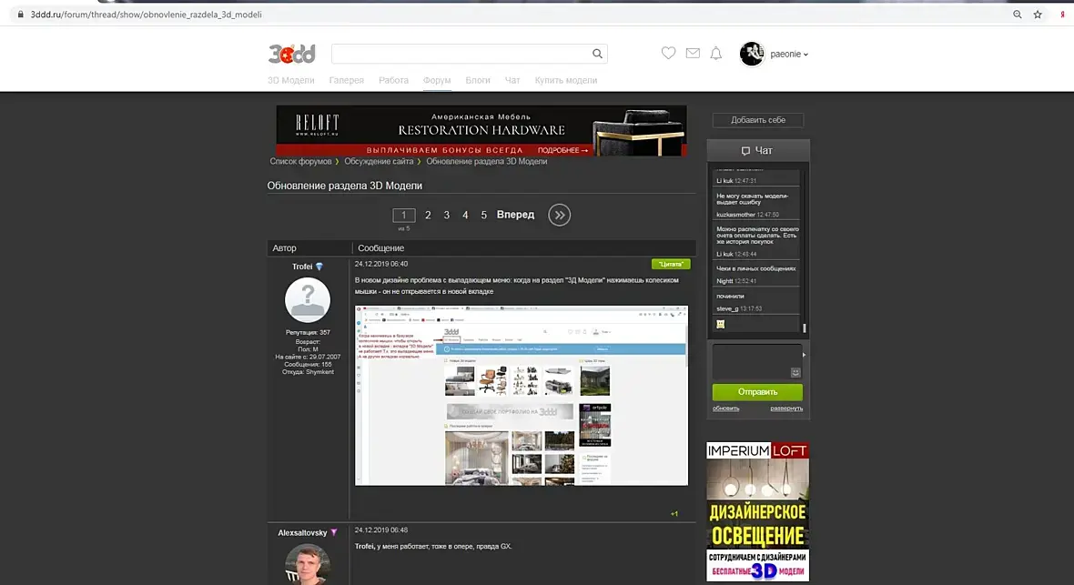Click the chat bubble icon in Чат header
This screenshot has width=1074, height=585.
pos(745,151)
